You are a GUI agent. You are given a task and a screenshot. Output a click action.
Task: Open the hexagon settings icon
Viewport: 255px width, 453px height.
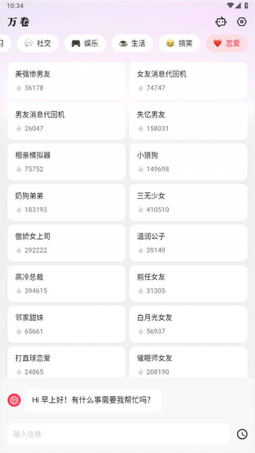(x=242, y=22)
